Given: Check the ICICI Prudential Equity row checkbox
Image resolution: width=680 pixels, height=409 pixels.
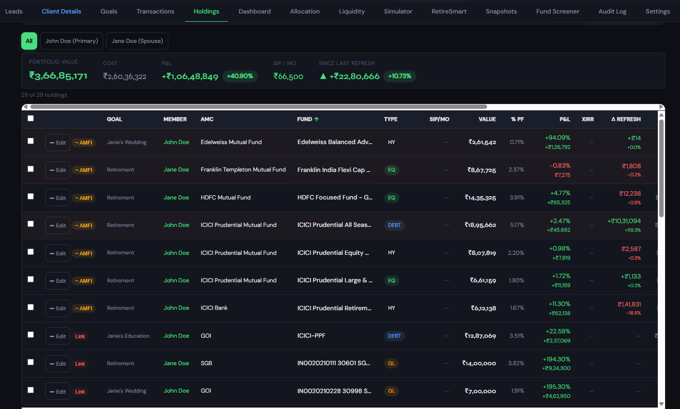Looking at the screenshot, I should (31, 252).
